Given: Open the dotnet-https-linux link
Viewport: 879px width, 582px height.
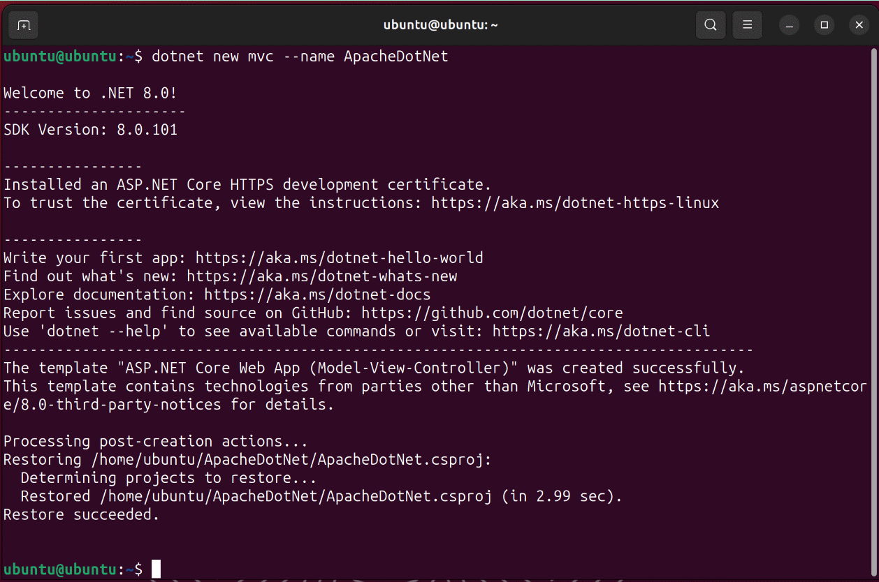Looking at the screenshot, I should tap(575, 203).
